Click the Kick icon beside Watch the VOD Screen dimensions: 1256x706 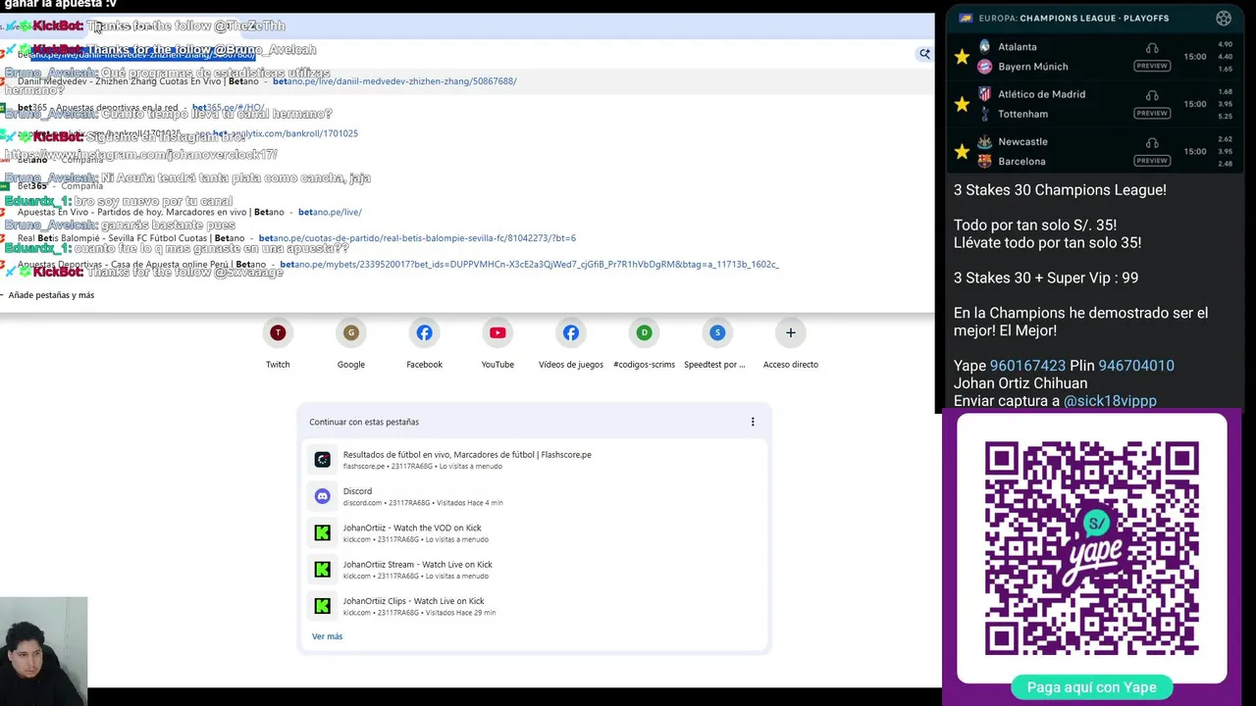click(x=322, y=532)
